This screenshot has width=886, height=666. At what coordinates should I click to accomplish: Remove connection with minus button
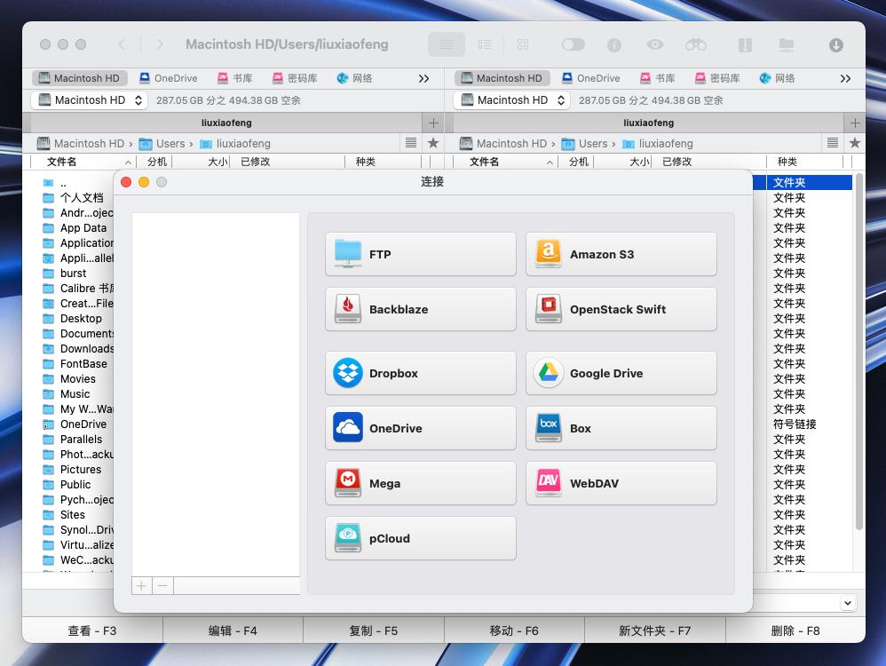[162, 586]
